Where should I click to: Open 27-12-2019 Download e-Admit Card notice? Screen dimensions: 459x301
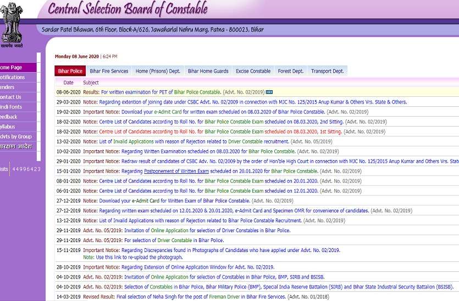(174, 201)
